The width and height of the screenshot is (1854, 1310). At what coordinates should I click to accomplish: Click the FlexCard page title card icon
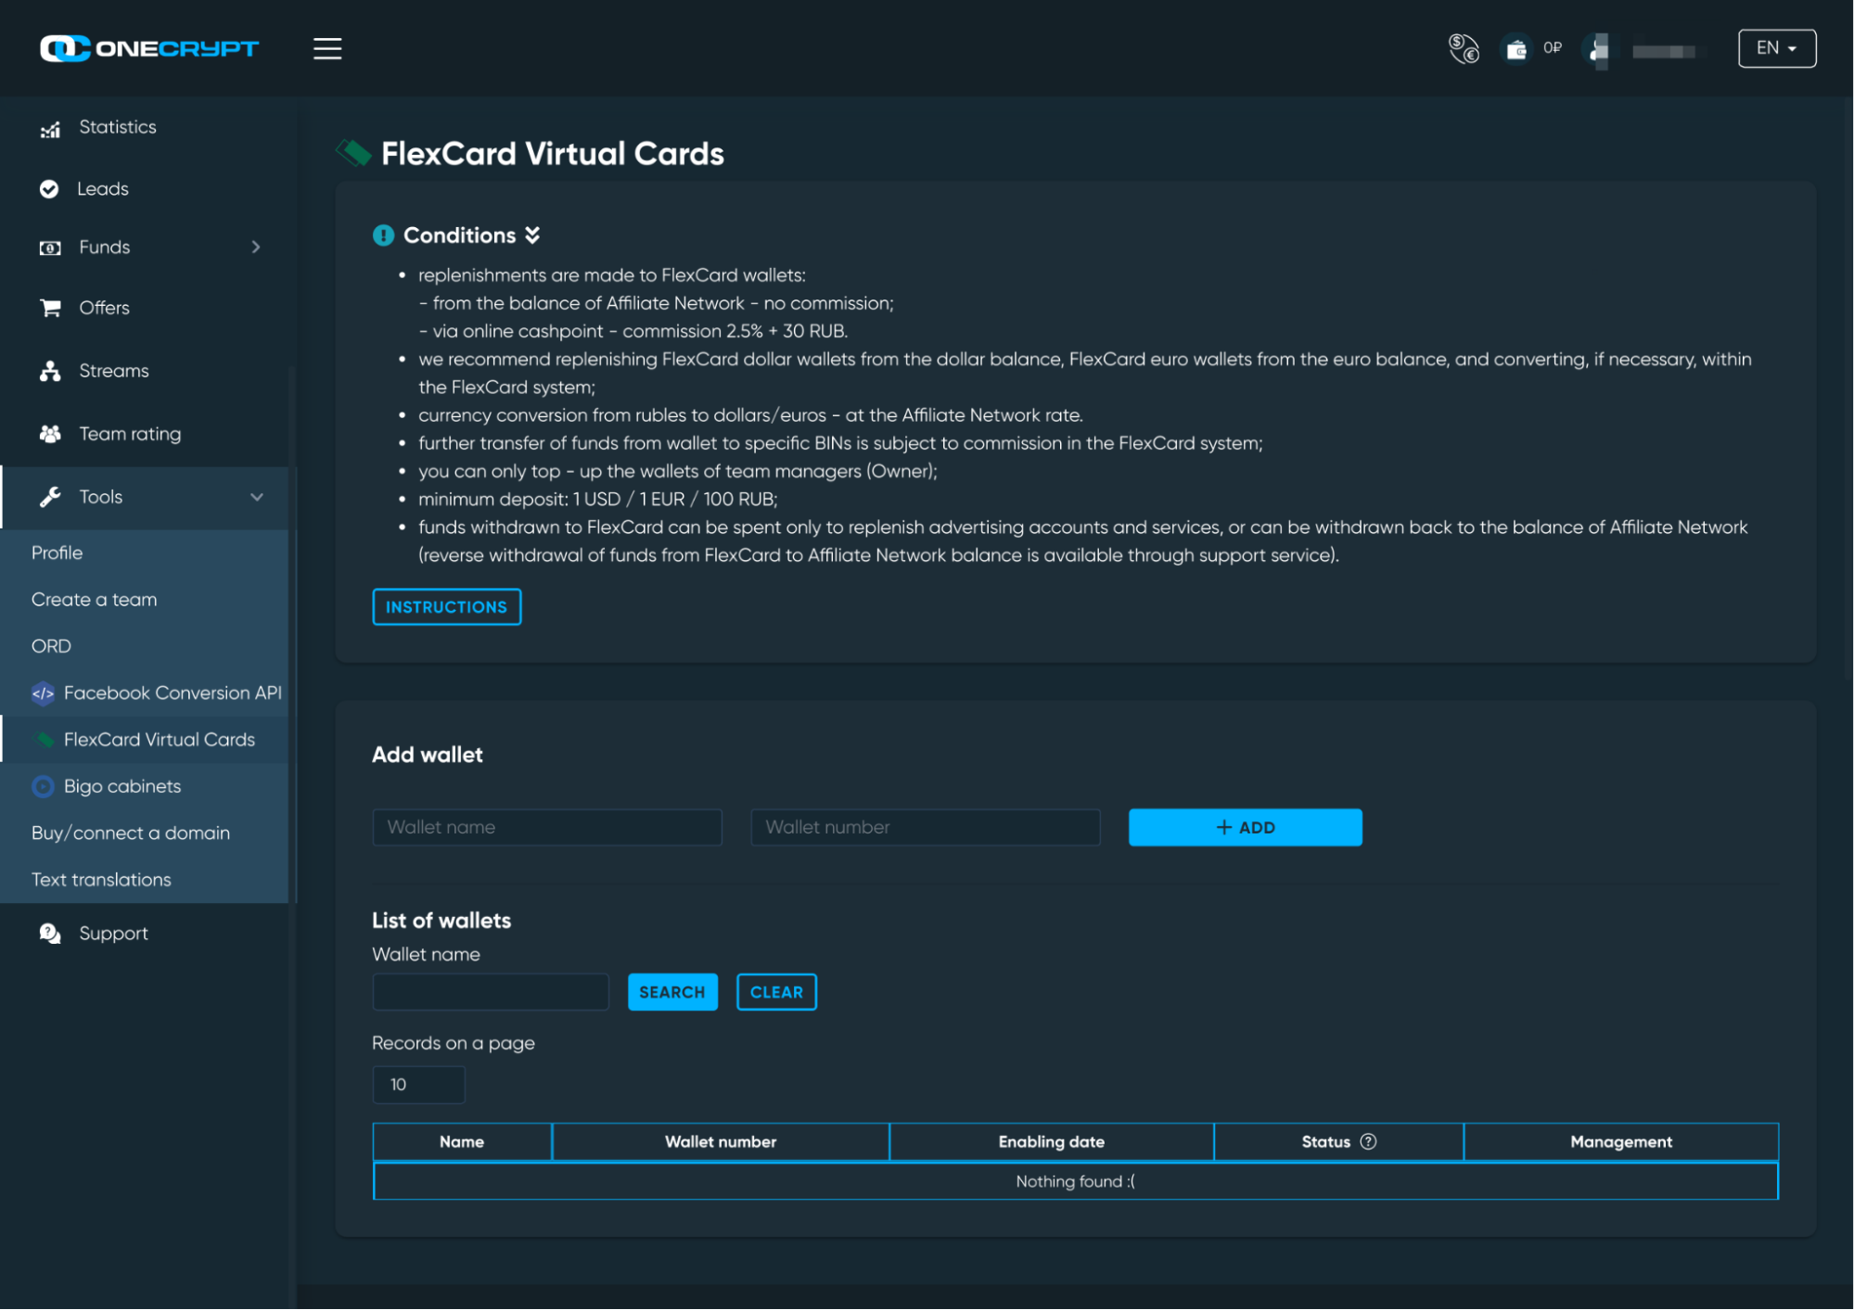(x=353, y=153)
